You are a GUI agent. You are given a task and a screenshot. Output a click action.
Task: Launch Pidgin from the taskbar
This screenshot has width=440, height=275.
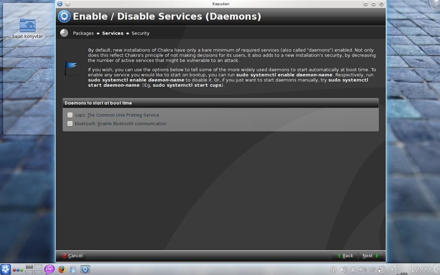(49, 269)
